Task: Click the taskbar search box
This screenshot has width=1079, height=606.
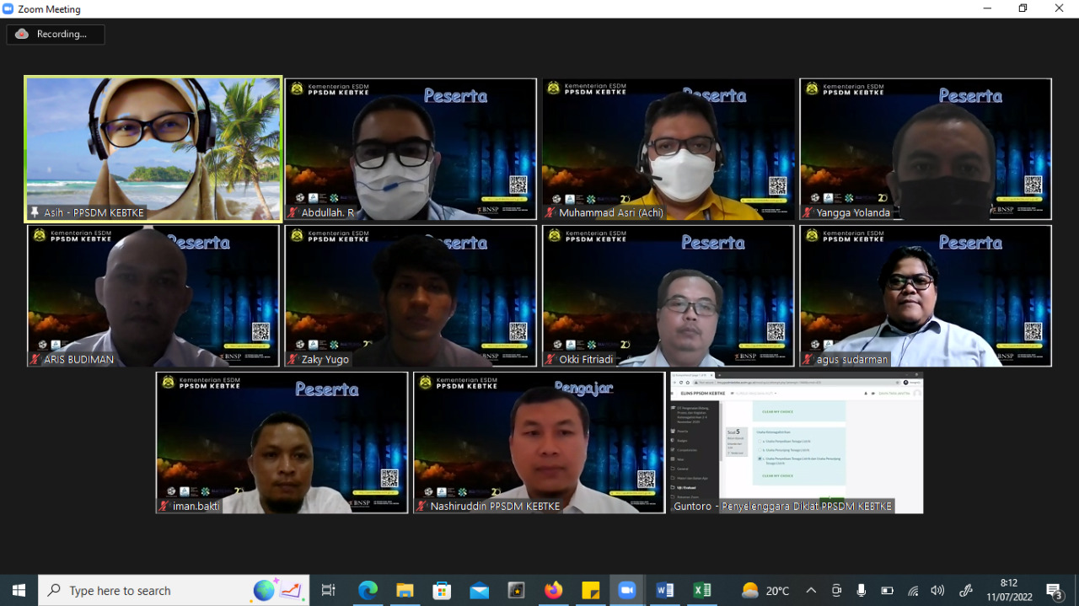Action: (174, 590)
